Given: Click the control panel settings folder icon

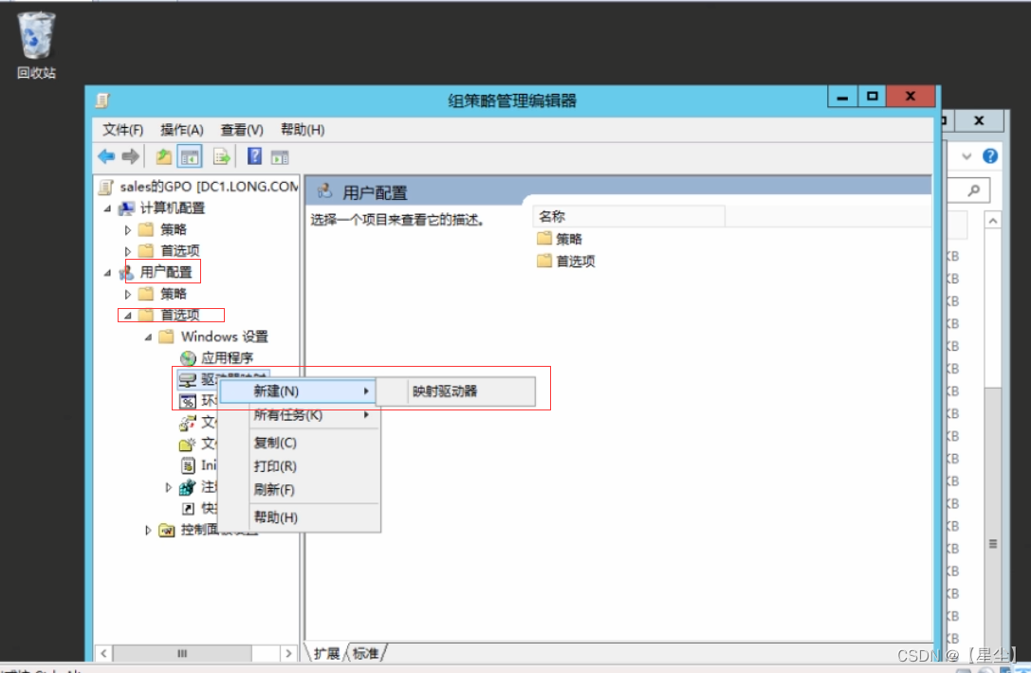Looking at the screenshot, I should [167, 530].
